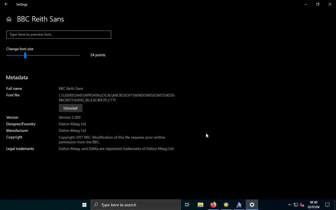The image size is (336, 210).
Task: Open Task View from taskbar
Action: 187,205
